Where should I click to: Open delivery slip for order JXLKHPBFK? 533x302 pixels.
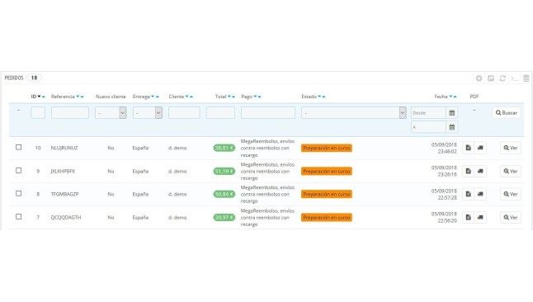(480, 171)
